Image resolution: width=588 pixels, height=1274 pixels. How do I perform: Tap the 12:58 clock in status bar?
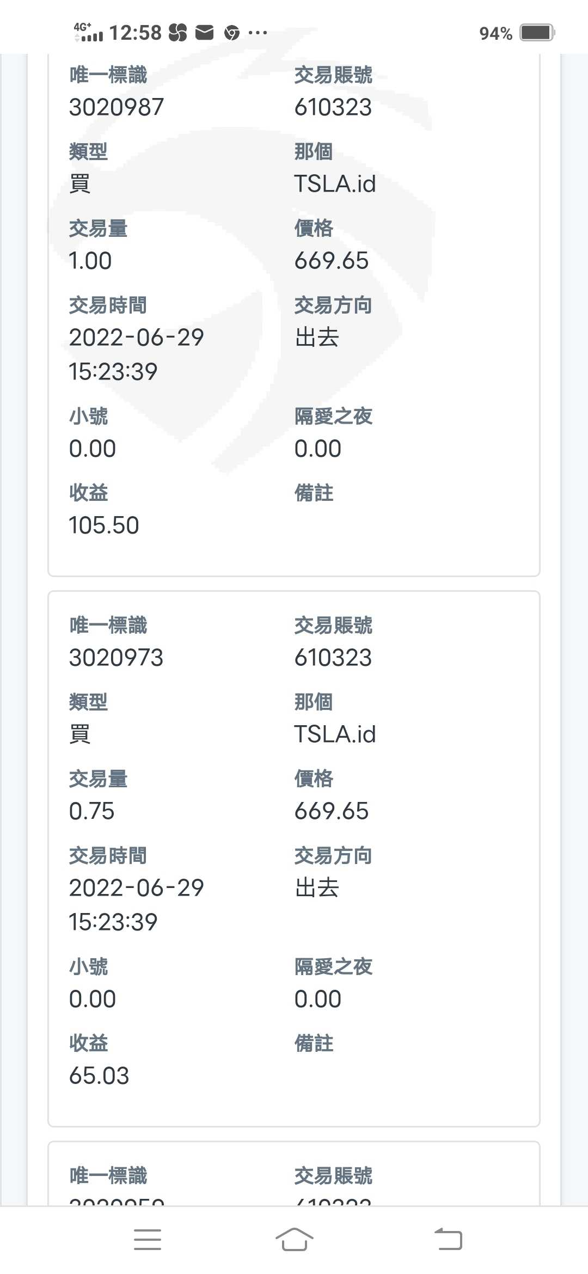[x=136, y=33]
